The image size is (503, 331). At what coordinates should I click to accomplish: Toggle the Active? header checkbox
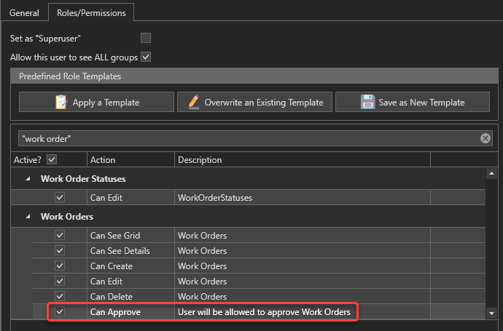52,159
